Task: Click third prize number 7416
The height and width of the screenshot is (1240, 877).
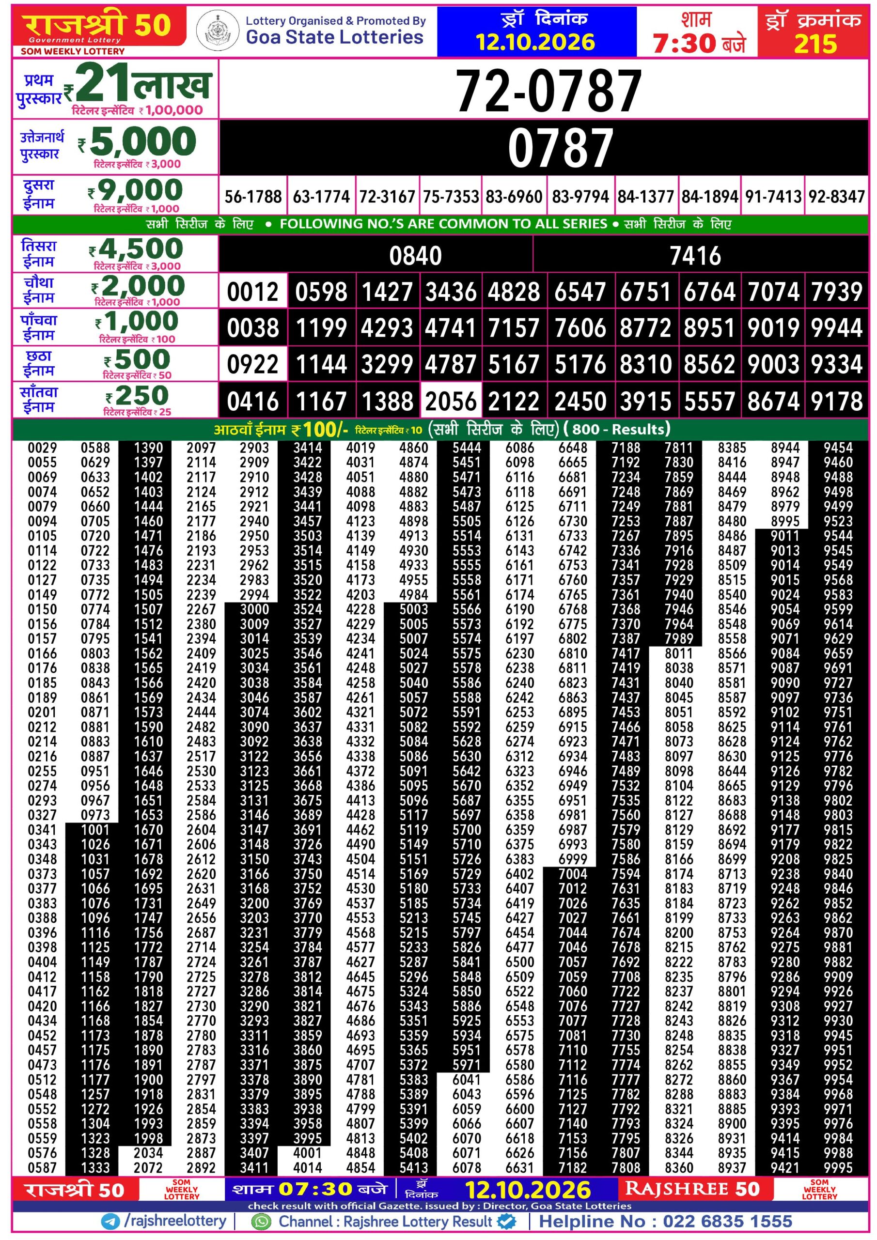Action: point(695,255)
